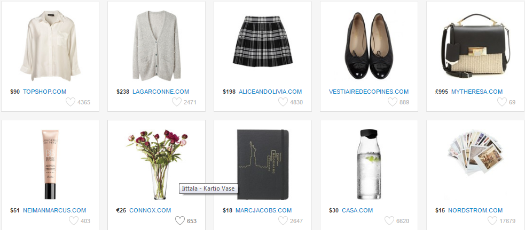
Task: Open ALICEANDOLIVIA.COM link
Action: [270, 92]
